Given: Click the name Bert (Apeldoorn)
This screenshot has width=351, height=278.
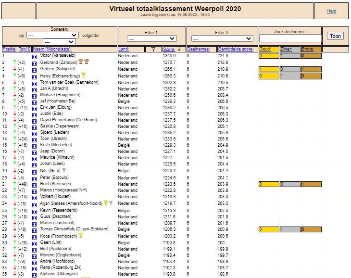Looking at the screenshot, I should (55, 249).
